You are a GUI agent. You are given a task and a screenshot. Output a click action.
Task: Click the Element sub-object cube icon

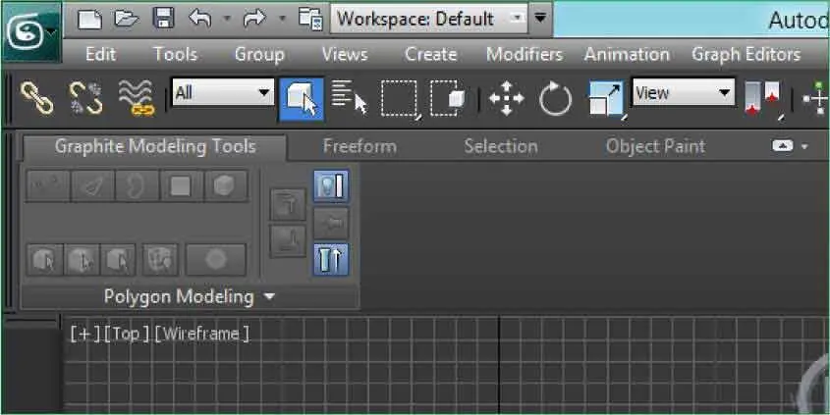pos(226,185)
